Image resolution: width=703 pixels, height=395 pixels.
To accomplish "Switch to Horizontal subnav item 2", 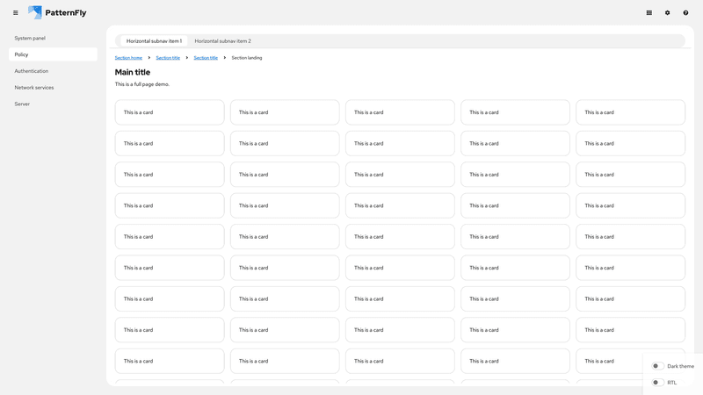I will (223, 40).
